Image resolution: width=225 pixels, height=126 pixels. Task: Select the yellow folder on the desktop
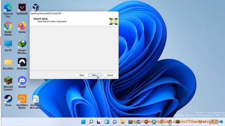pos(8,64)
